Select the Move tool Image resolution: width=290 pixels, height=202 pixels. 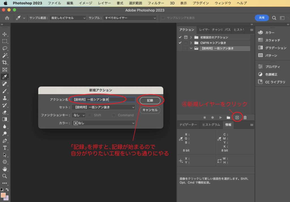(5, 34)
